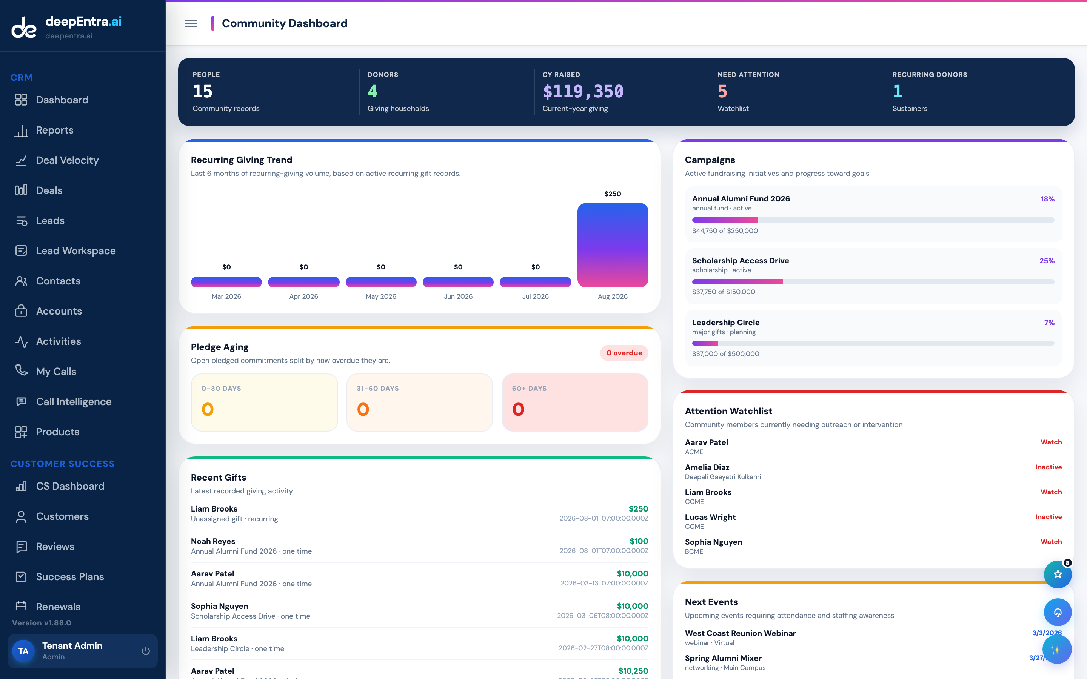Click the Activities pulse icon
The width and height of the screenshot is (1087, 679).
click(21, 341)
